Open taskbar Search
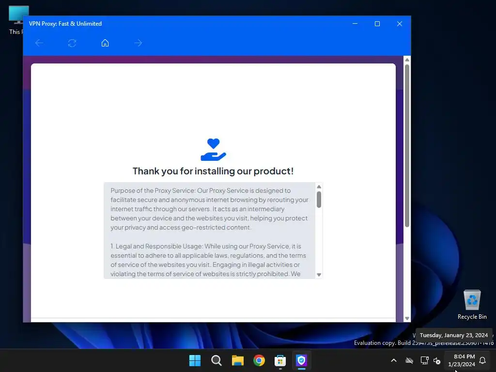The height and width of the screenshot is (372, 496). click(x=217, y=360)
